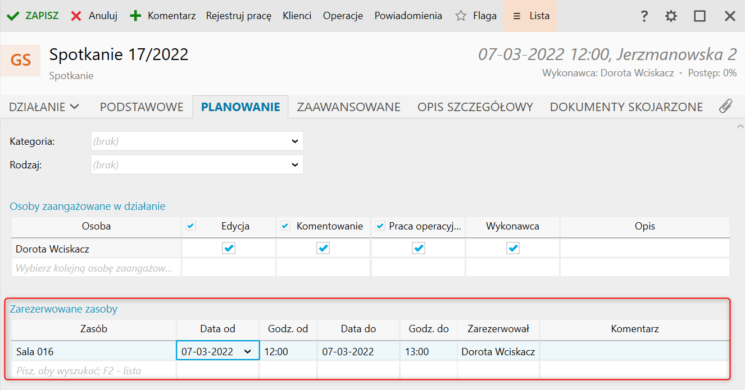This screenshot has height=390, width=745.
Task: Toggle the Flaga star icon
Action: click(461, 16)
